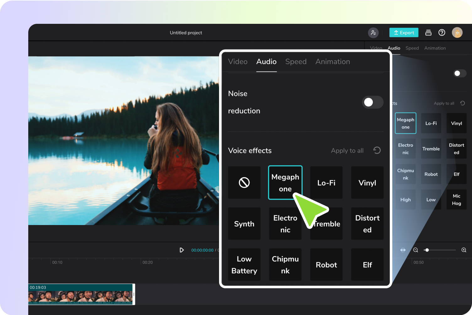472x315 pixels.
Task: Click the 00:50 mark on timeline ruler
Action: [418, 262]
